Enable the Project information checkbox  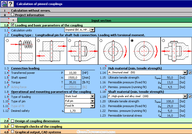pos(13,15)
